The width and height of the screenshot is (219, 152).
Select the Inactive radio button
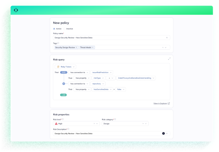tap(64, 29)
